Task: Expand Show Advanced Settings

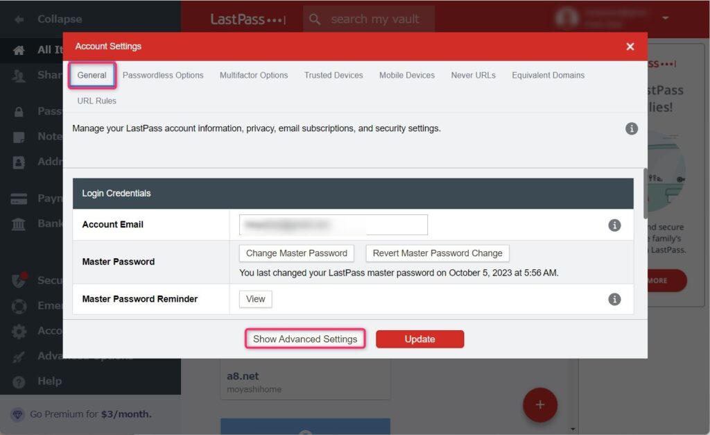Action: coord(305,339)
